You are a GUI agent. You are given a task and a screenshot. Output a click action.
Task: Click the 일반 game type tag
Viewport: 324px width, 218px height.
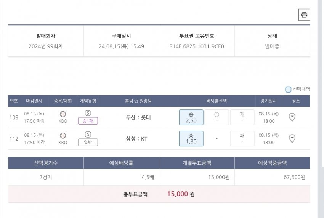[x=88, y=143]
